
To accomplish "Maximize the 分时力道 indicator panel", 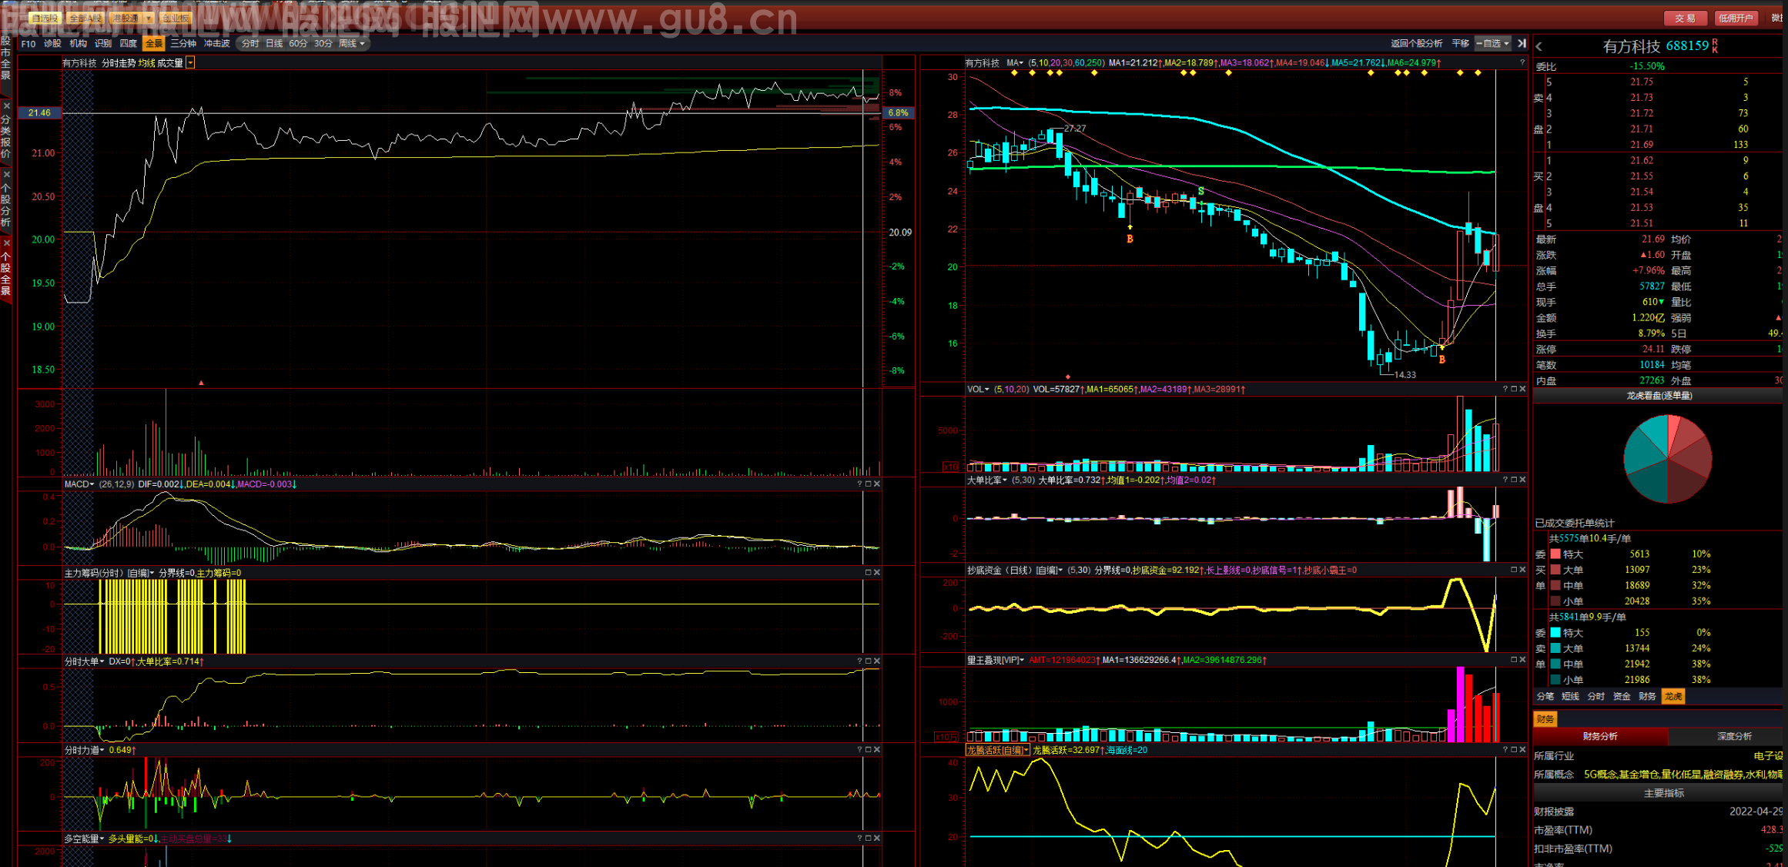I will (x=868, y=750).
